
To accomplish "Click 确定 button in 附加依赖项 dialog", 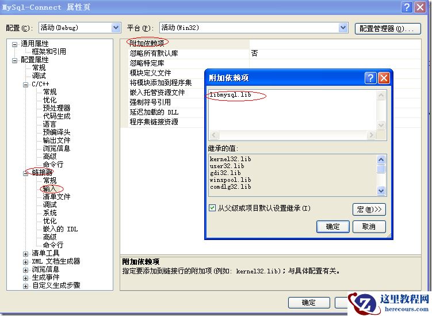I will (333, 227).
